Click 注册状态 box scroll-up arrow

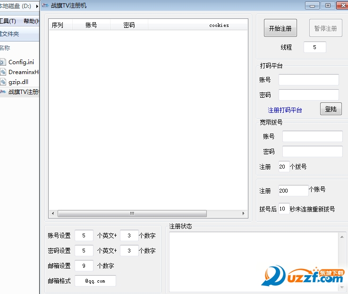(342, 237)
